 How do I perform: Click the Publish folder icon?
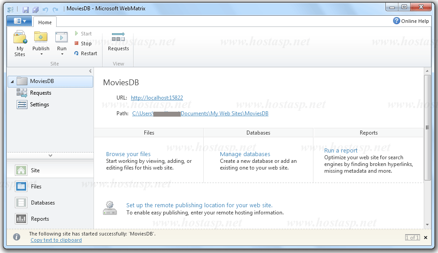tap(41, 37)
